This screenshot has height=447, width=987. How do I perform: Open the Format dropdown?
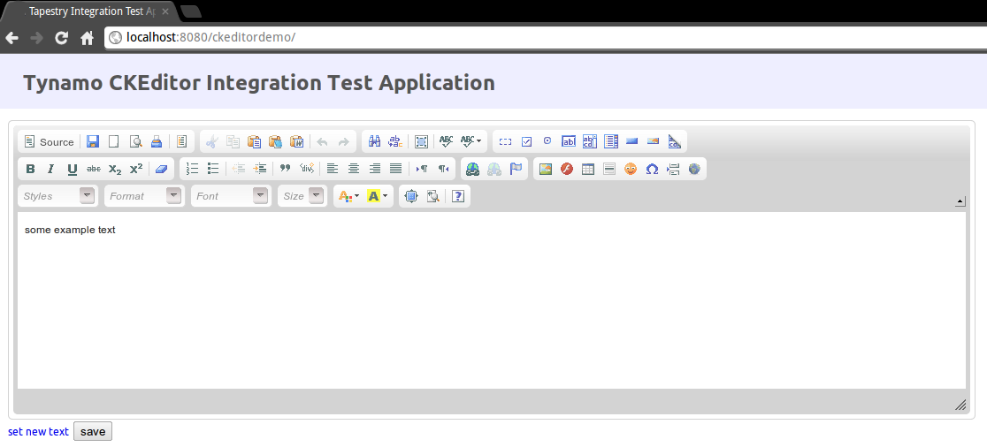(144, 196)
